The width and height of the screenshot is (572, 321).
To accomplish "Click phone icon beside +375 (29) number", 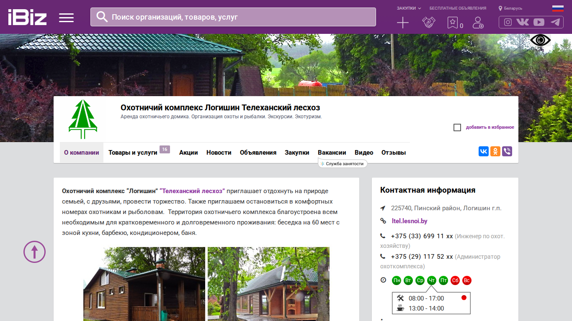I will pos(383,256).
